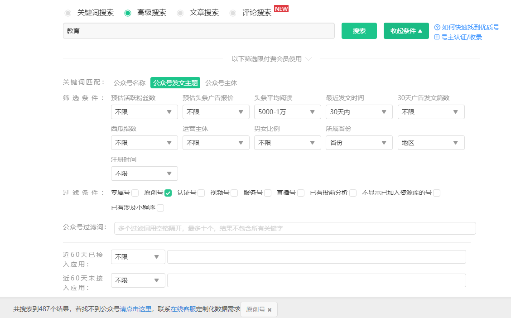The width and height of the screenshot is (511, 318).
Task: Select the 文章搜索 radio button
Action: tap(180, 13)
